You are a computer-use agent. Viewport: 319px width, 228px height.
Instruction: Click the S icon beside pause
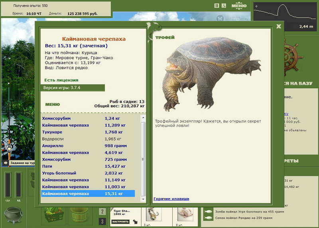(x=224, y=6)
